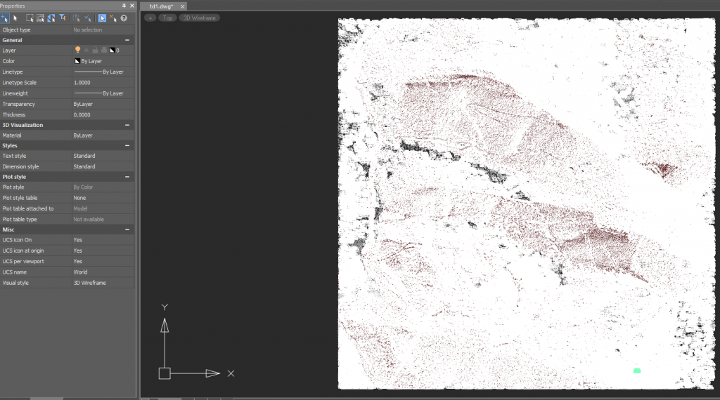Click the Top view label button
Screen dimensions: 720x400
pos(167,18)
